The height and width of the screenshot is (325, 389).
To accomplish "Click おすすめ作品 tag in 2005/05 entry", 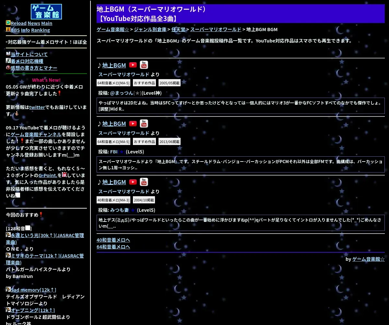I will click(144, 83).
